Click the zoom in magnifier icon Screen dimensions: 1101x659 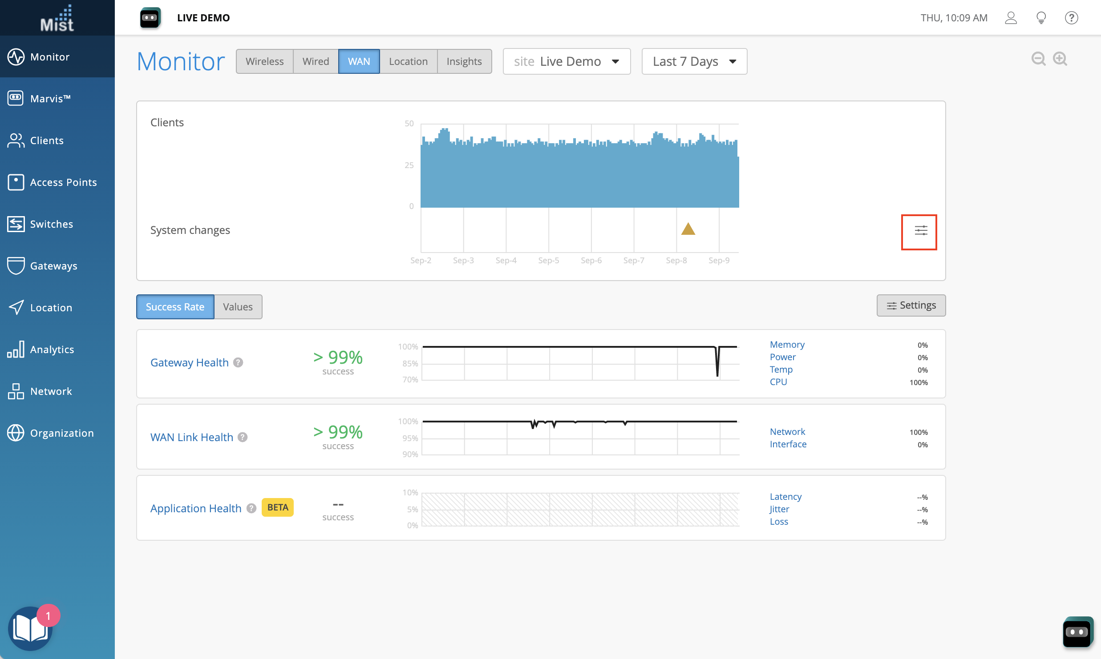click(1060, 59)
